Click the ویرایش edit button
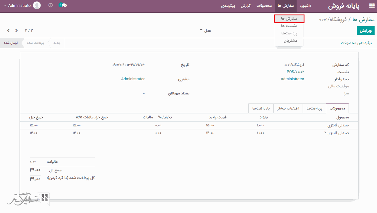Image resolution: width=377 pixels, height=213 pixels. point(366,30)
